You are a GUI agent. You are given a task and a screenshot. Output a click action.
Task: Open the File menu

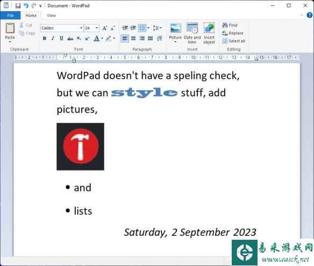coord(10,16)
